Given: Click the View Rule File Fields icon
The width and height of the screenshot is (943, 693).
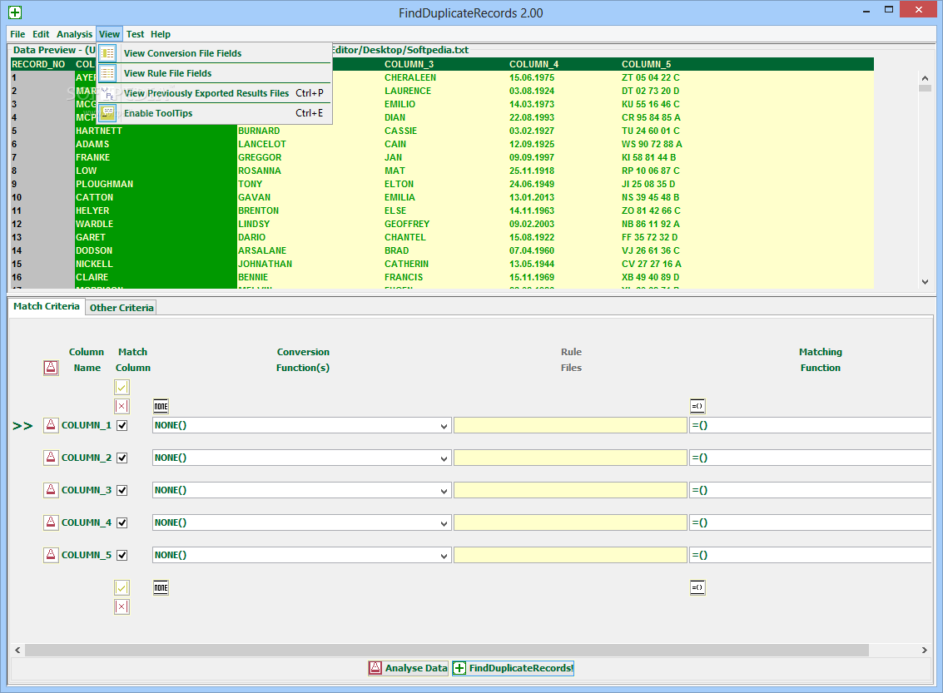Looking at the screenshot, I should click(107, 73).
